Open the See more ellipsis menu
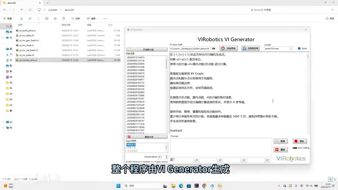Screen dimensions: 338x190 pos(105,18)
